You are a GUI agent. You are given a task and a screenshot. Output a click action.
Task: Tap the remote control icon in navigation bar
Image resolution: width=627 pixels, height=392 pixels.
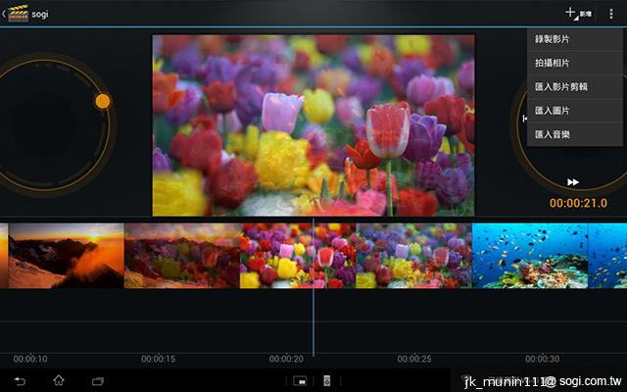pos(326,381)
